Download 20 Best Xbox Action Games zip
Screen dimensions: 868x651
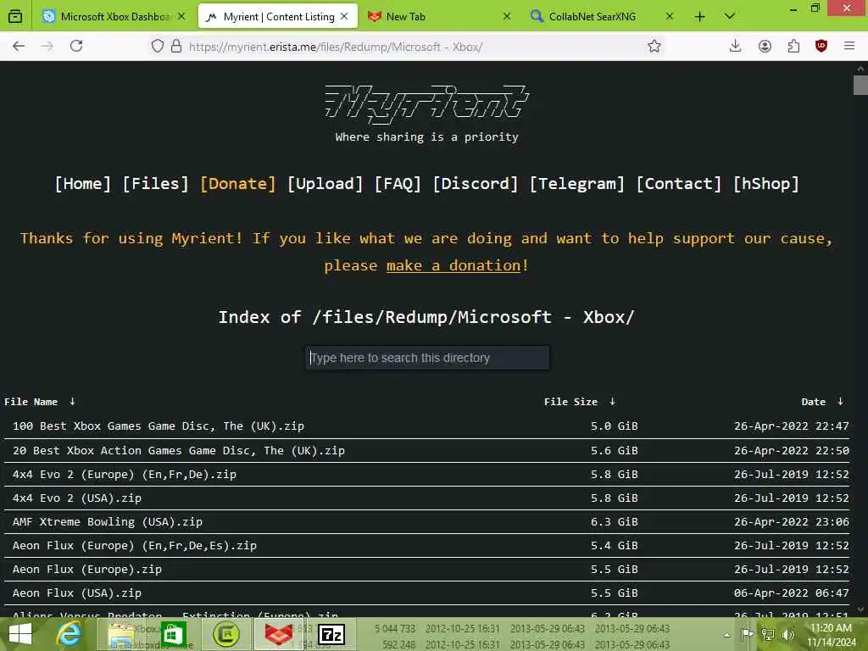coord(179,451)
